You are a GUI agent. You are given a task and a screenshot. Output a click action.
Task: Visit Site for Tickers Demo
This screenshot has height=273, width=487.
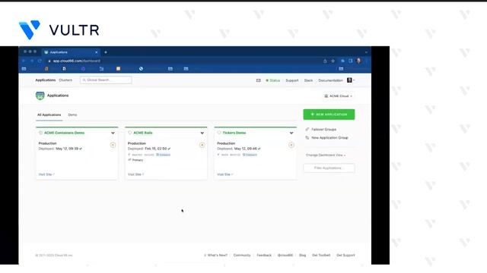(225, 174)
